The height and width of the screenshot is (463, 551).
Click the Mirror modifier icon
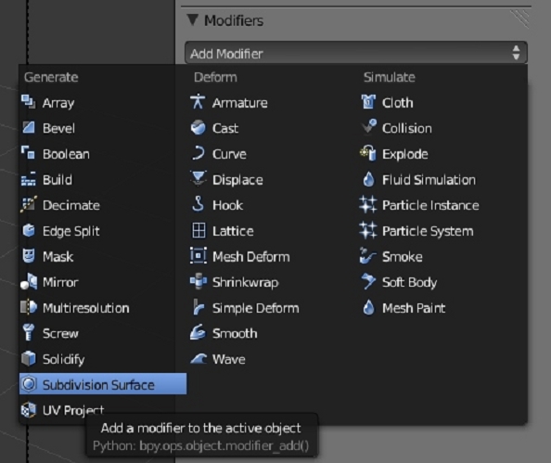coord(28,282)
